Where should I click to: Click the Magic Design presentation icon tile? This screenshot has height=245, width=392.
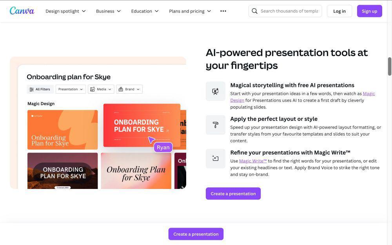216,91
